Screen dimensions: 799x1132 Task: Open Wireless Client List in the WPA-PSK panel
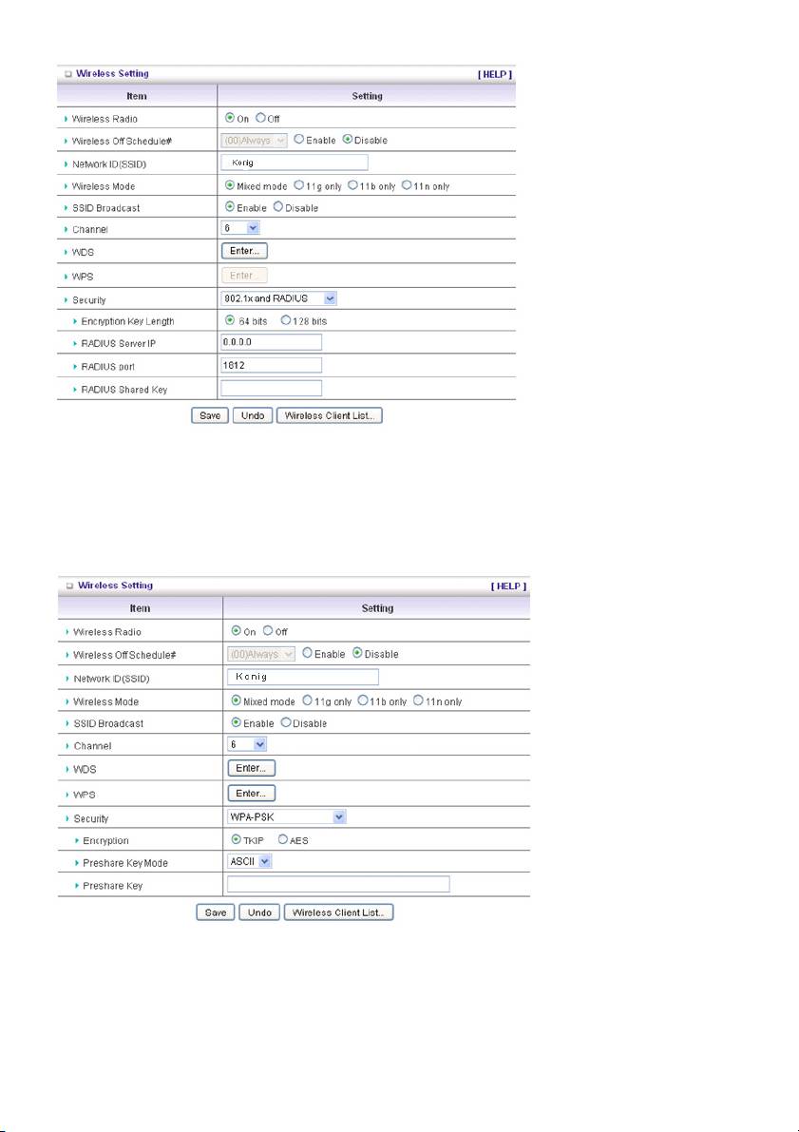[x=338, y=912]
